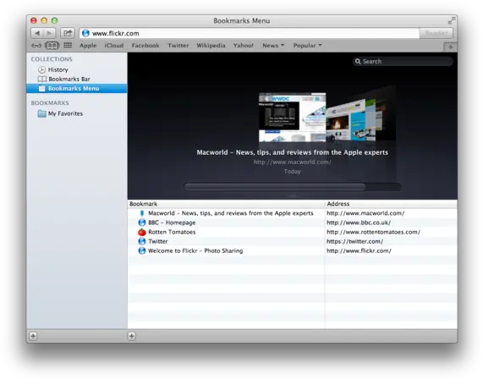Select History in Collections
Viewport: 483px width, 380px height.
(x=58, y=69)
